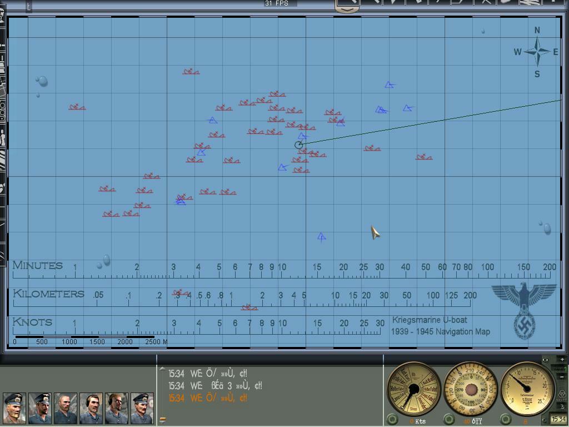Select the isolated westernmost red ship contact

(77, 107)
